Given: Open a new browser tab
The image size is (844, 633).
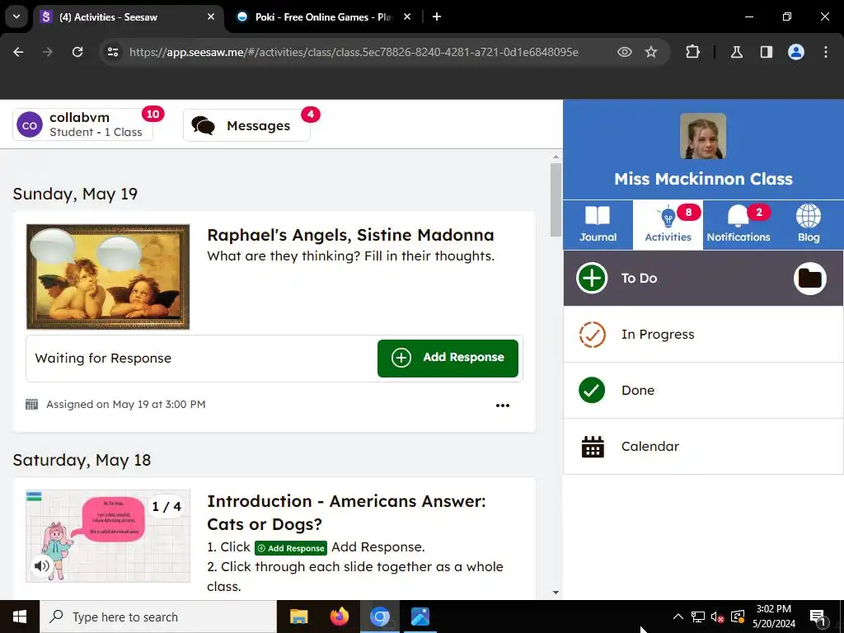Looking at the screenshot, I should click(x=437, y=16).
